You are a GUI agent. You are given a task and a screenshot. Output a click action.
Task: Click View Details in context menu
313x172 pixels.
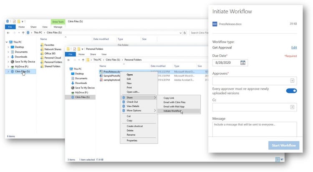[x=133, y=106]
